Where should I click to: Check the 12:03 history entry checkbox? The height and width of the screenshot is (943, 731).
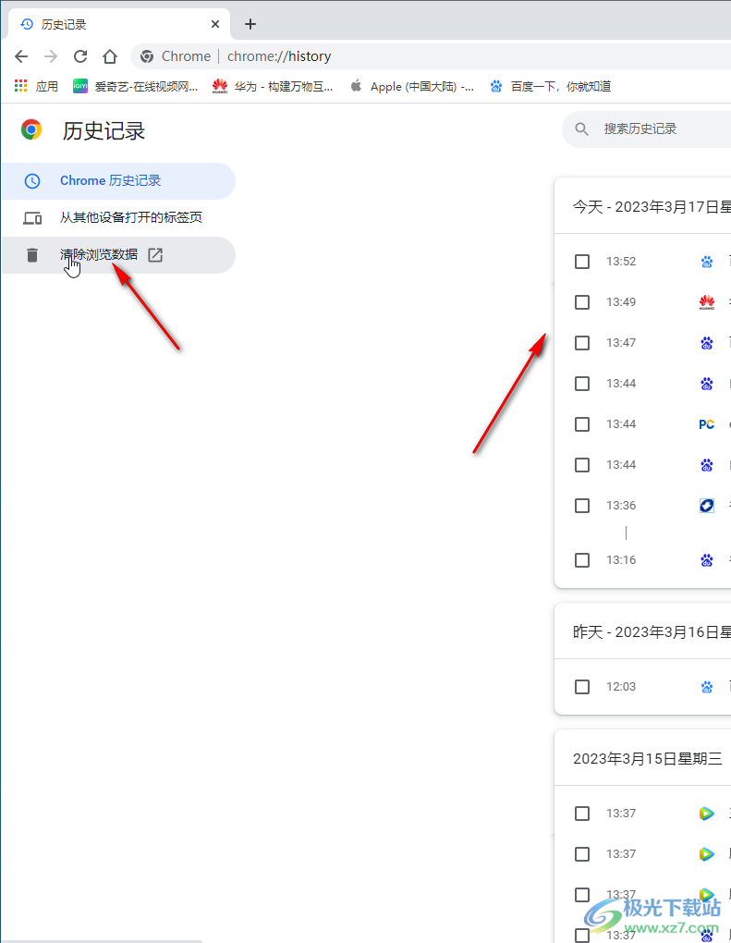(582, 687)
